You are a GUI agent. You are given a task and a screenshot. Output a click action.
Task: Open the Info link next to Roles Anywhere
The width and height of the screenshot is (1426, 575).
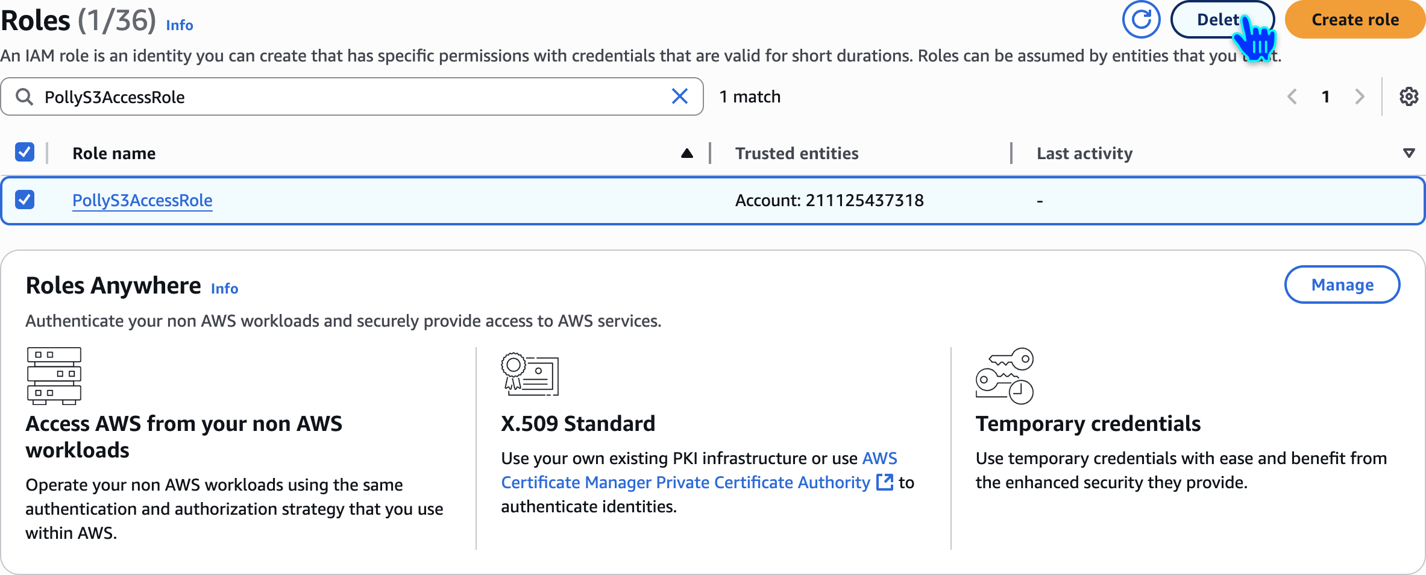tap(225, 289)
